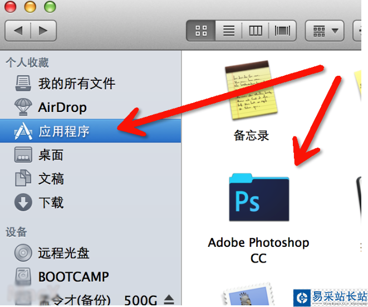The height and width of the screenshot is (307, 368).
Task: Click the download arrow icon
Action: pyautogui.click(x=23, y=202)
